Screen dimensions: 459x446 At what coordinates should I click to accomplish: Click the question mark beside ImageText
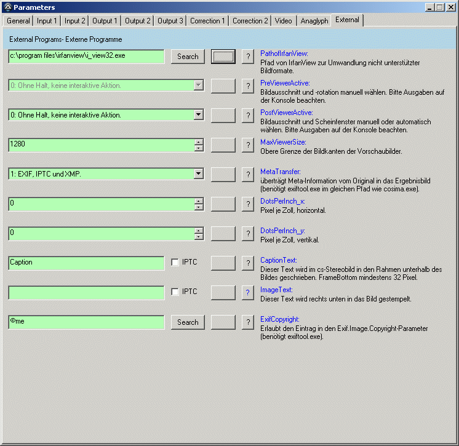(x=248, y=292)
